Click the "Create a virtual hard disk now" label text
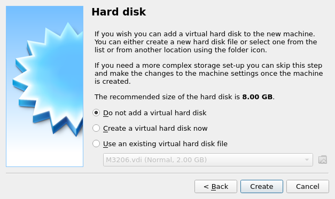The height and width of the screenshot is (199, 335). [x=155, y=129]
